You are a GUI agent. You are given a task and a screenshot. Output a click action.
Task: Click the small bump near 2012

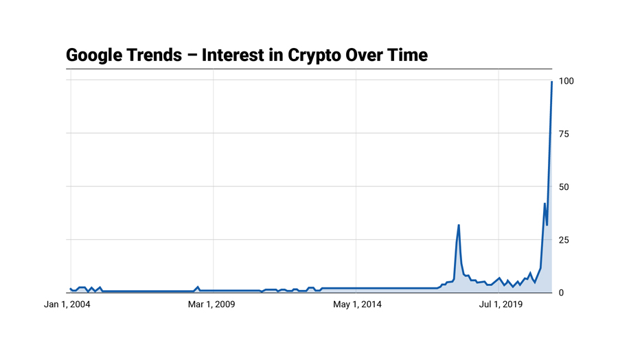coord(311,287)
